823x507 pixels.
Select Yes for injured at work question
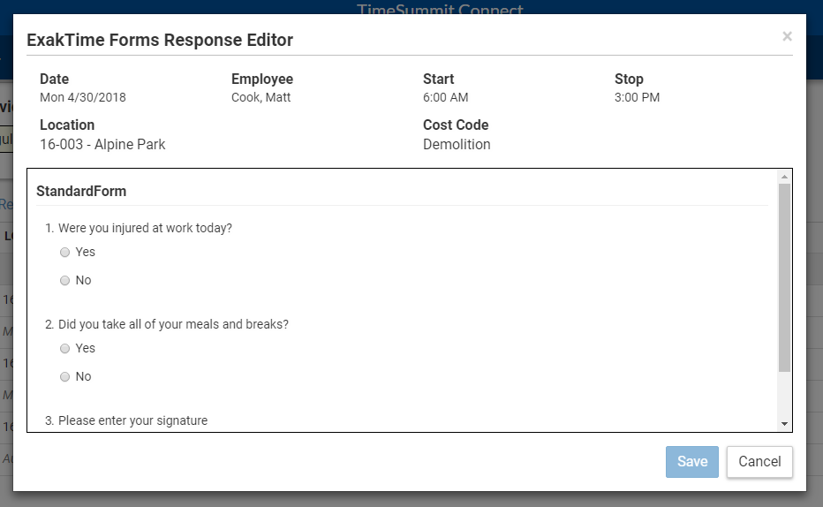coord(64,253)
